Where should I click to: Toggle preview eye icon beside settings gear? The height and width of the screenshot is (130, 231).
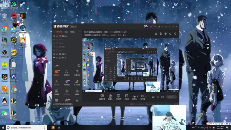click(x=158, y=97)
